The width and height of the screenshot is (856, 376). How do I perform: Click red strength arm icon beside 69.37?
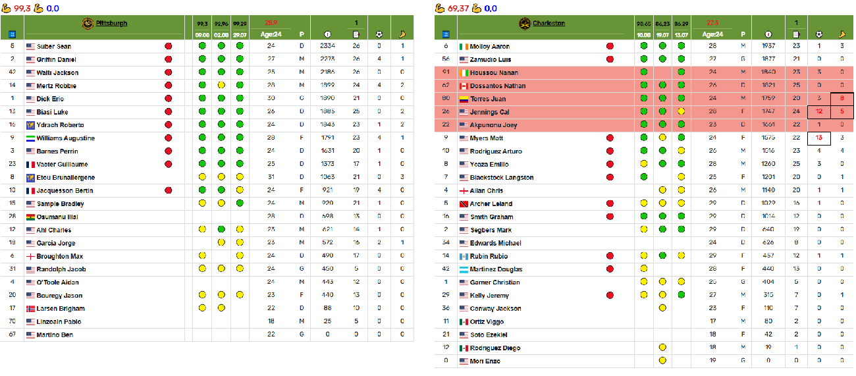(x=441, y=9)
